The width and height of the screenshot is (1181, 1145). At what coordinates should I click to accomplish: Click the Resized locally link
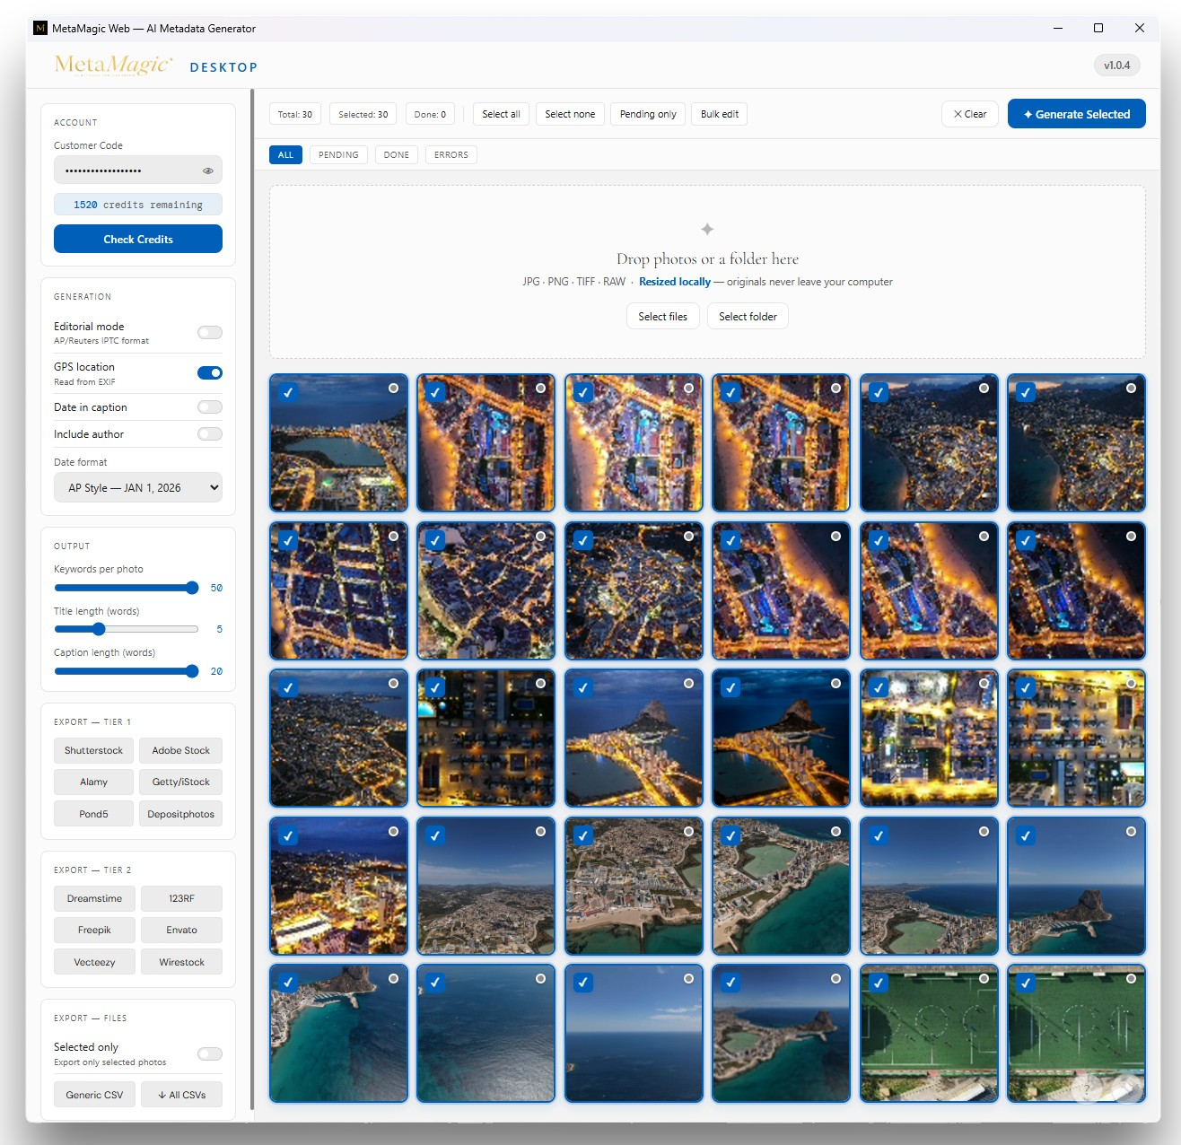point(675,282)
